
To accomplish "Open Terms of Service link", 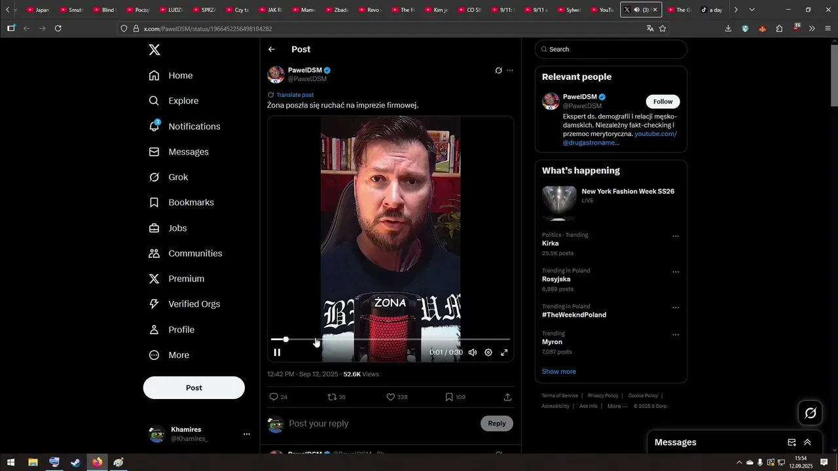I will (560, 396).
